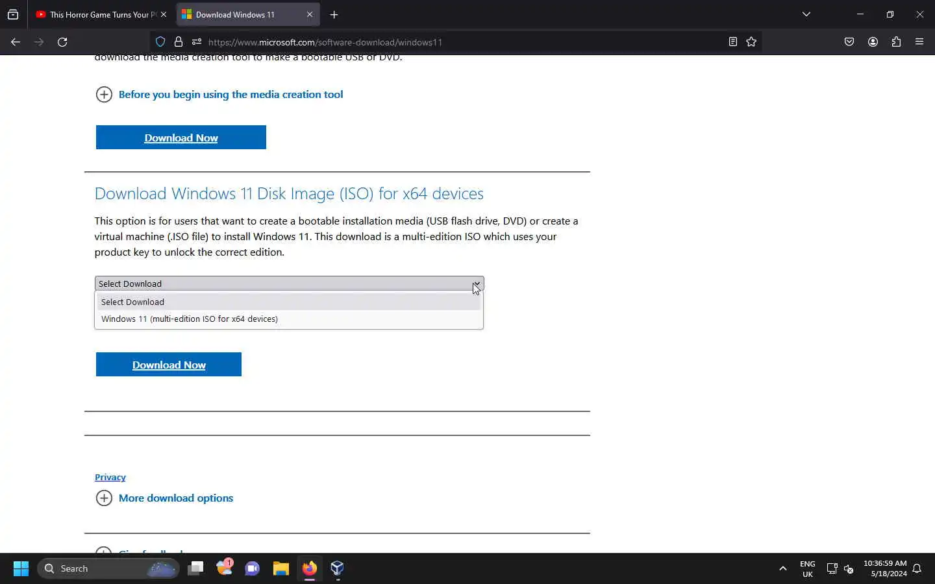
Task: Open the clock and date flyout
Action: 885,568
